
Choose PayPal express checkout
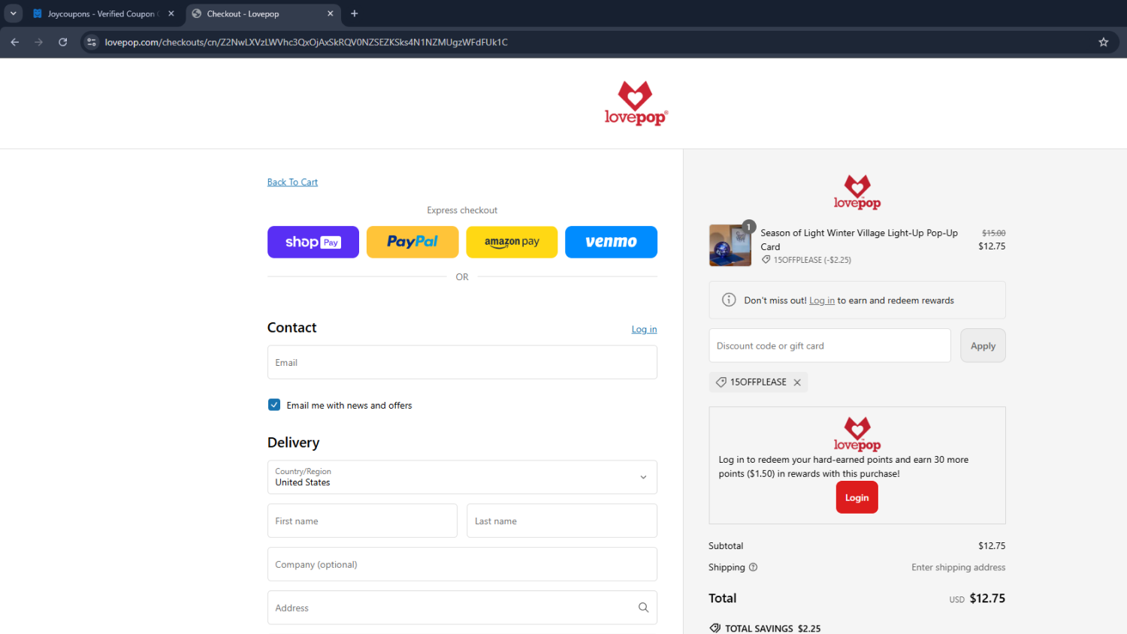[x=412, y=242]
